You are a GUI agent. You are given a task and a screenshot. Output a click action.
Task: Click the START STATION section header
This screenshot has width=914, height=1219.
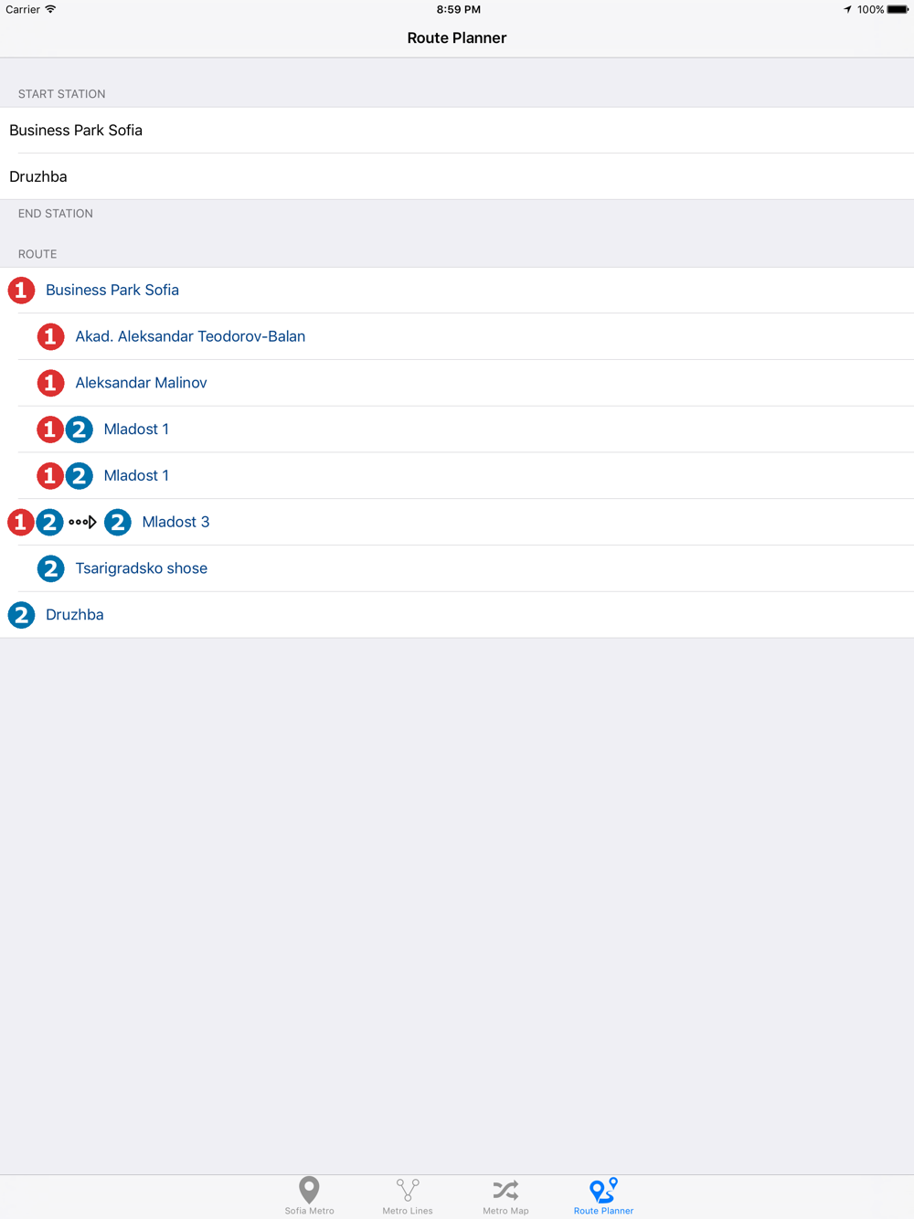point(62,94)
